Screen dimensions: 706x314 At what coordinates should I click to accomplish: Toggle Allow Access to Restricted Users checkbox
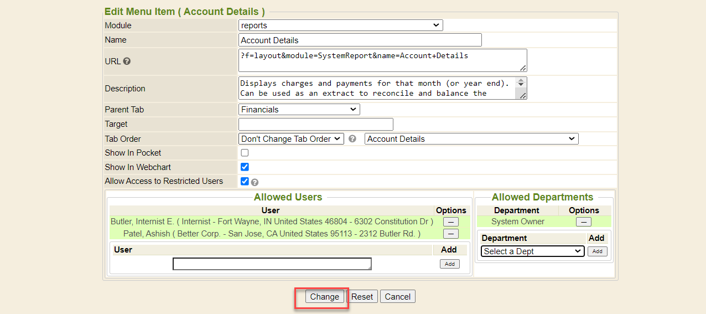pos(245,181)
